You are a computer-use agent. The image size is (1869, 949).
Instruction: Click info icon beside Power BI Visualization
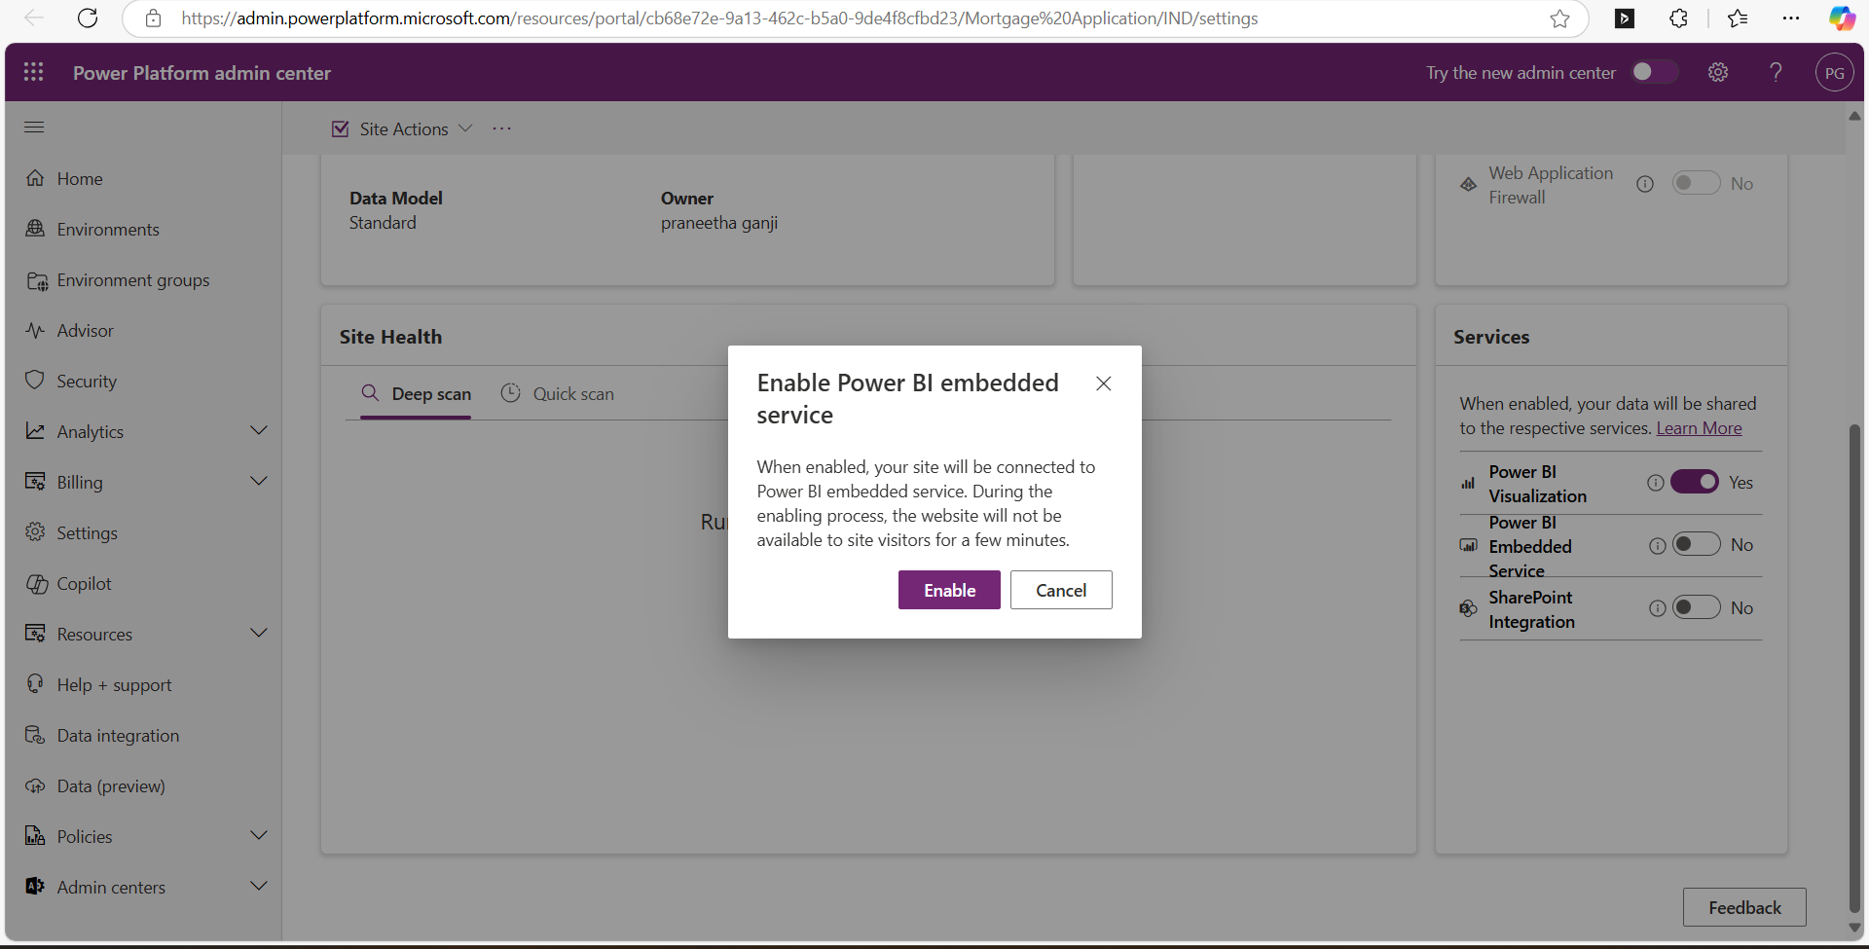1655,483
